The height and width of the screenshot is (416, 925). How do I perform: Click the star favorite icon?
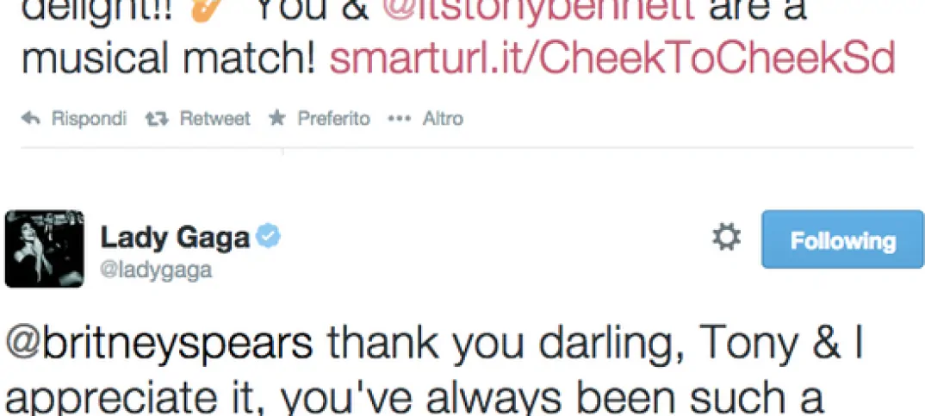pyautogui.click(x=276, y=118)
